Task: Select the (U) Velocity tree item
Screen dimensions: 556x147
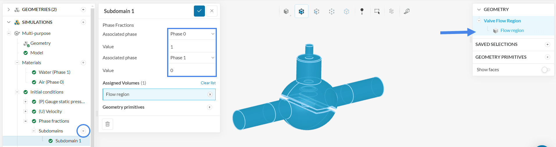Action: 50,112
